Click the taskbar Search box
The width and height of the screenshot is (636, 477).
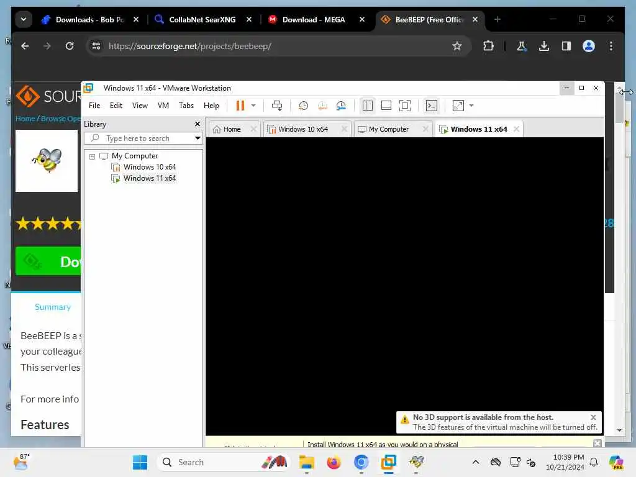(x=223, y=462)
